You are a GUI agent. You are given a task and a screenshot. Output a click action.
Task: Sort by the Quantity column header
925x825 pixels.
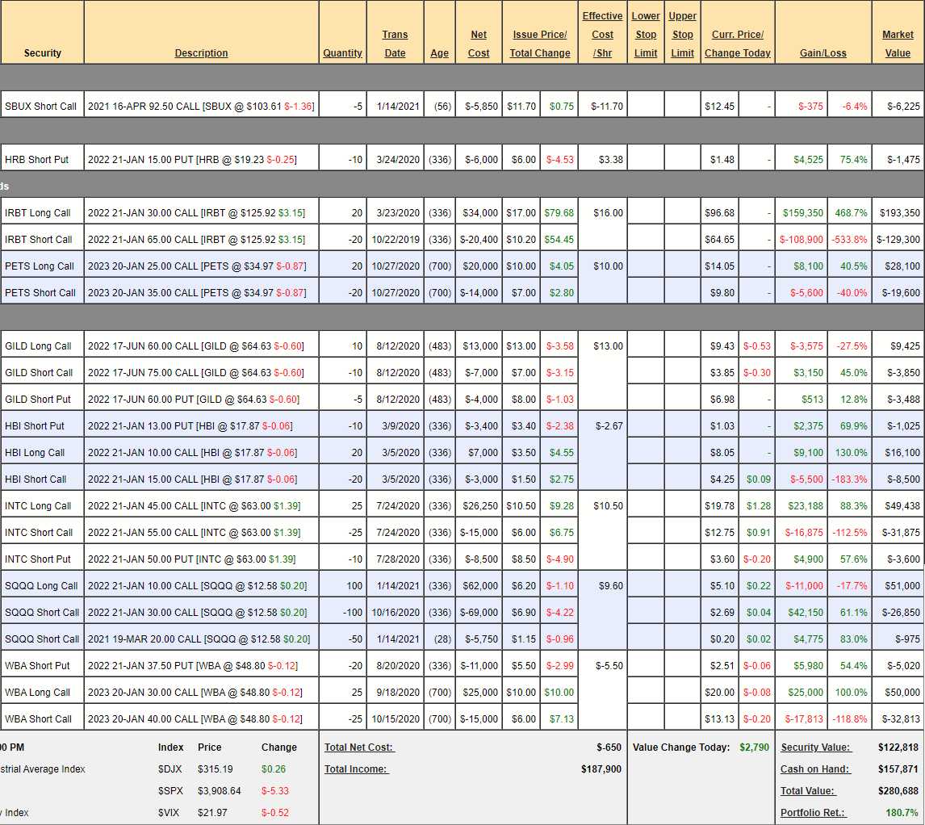point(342,53)
